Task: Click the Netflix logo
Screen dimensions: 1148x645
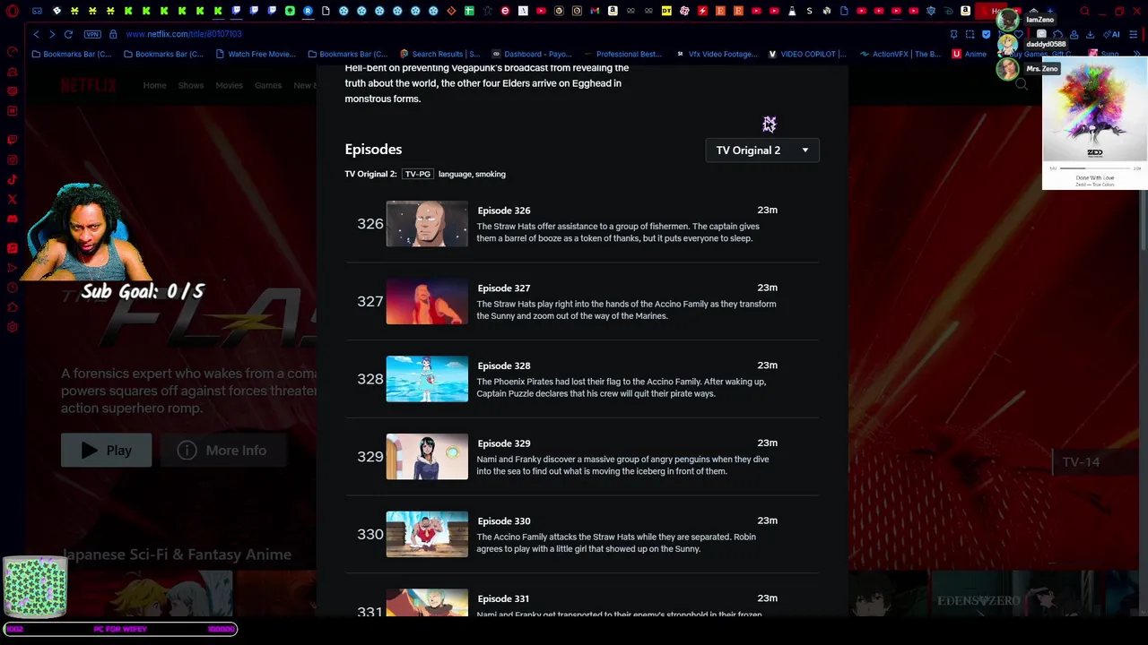Action: (x=88, y=85)
